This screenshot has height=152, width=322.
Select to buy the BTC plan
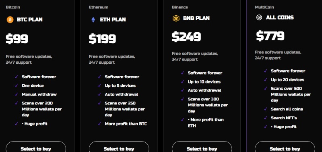click(36, 147)
